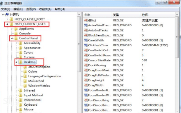This screenshot has width=181, height=113.
Task: Click the (默认) string value icon
Action: pos(86,20)
